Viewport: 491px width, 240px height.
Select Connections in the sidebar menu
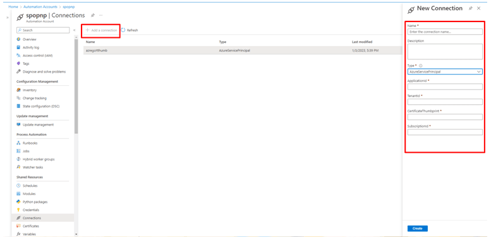coord(43,218)
